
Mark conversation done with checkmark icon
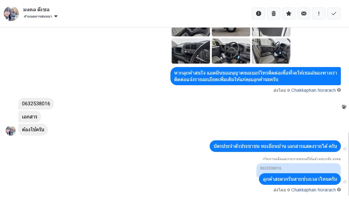(334, 13)
